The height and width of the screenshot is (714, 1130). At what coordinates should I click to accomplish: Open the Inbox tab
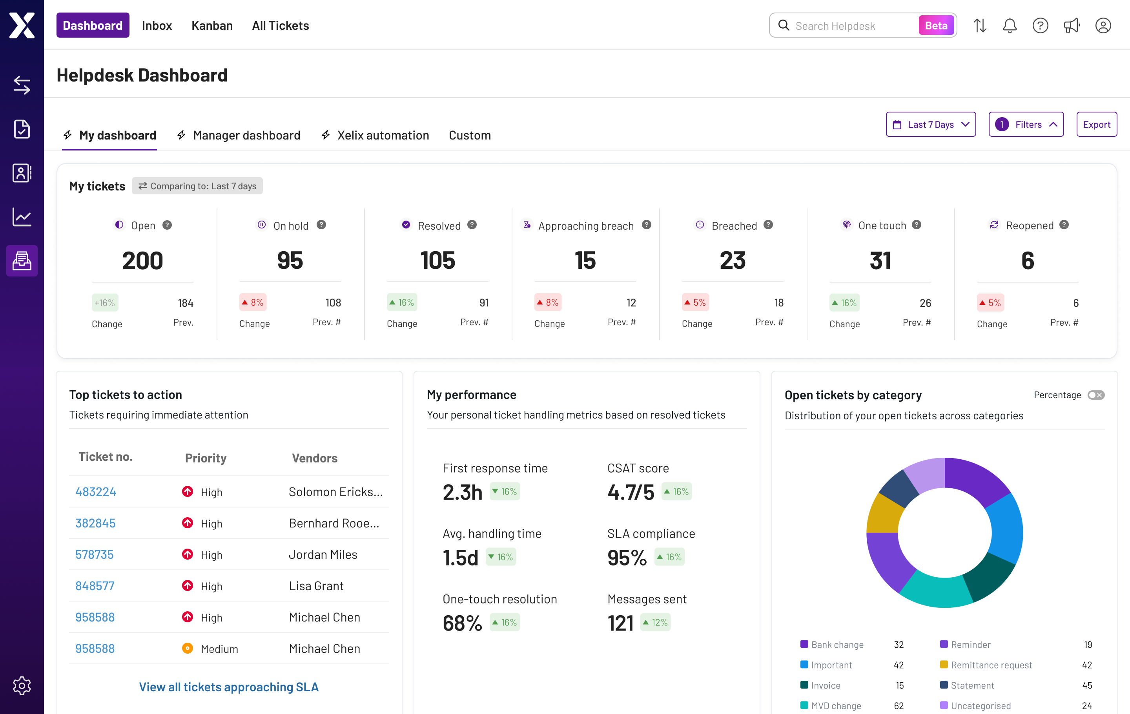click(x=157, y=25)
